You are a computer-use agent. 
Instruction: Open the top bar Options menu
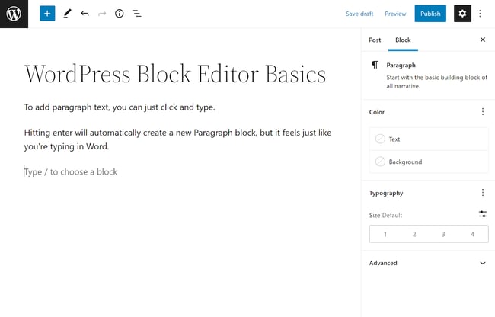(481, 14)
